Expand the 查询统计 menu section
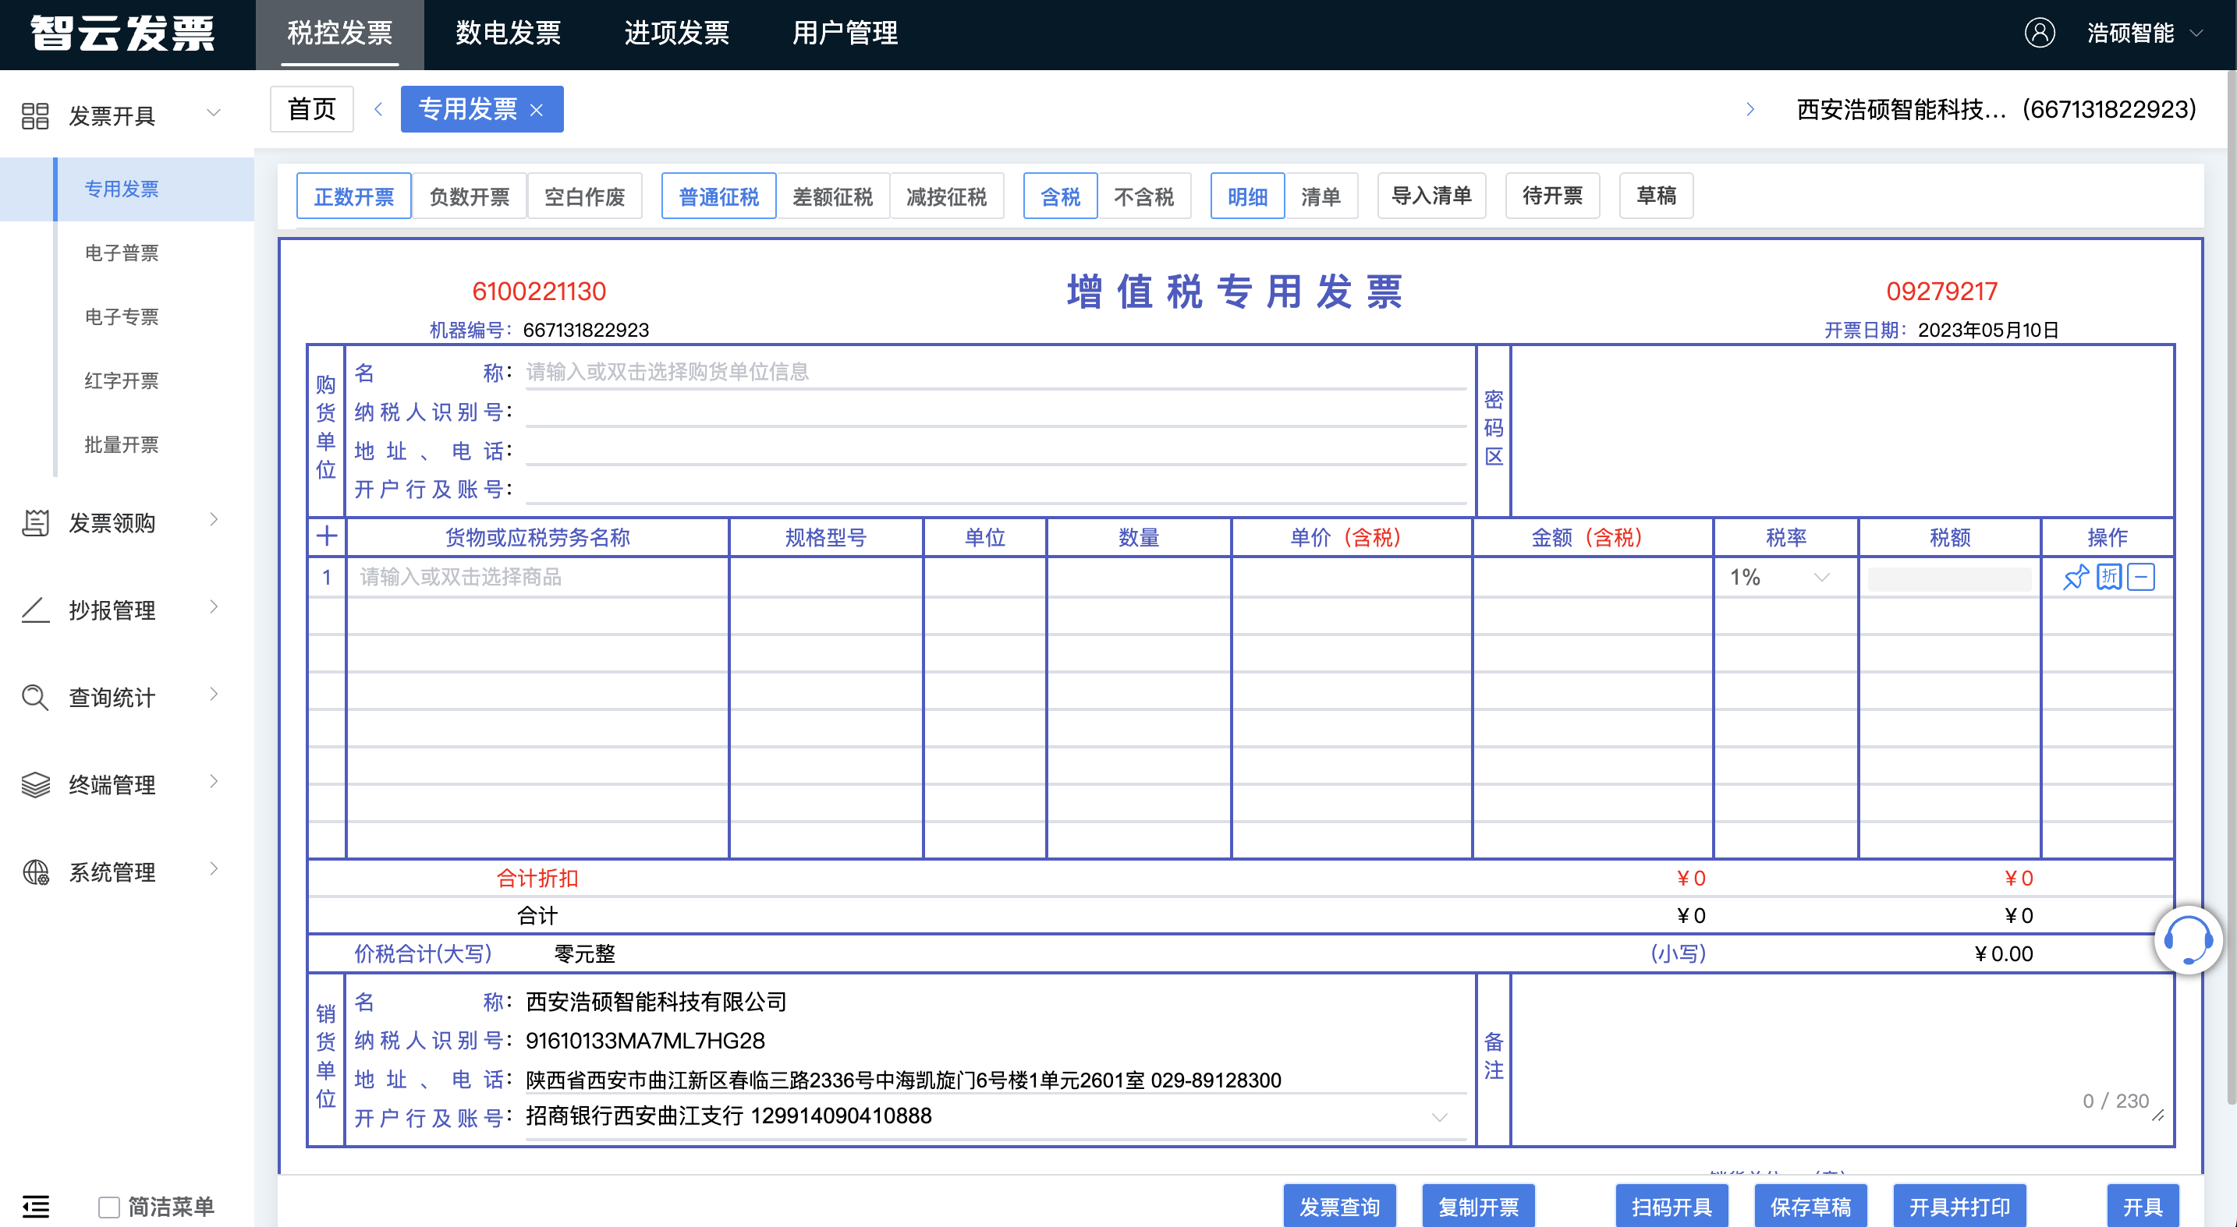 click(214, 695)
